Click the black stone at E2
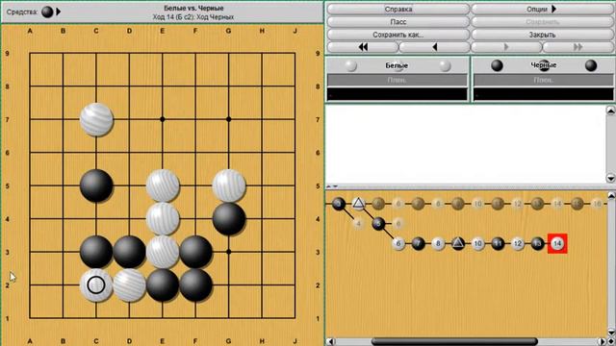This screenshot has width=616, height=346. [163, 285]
